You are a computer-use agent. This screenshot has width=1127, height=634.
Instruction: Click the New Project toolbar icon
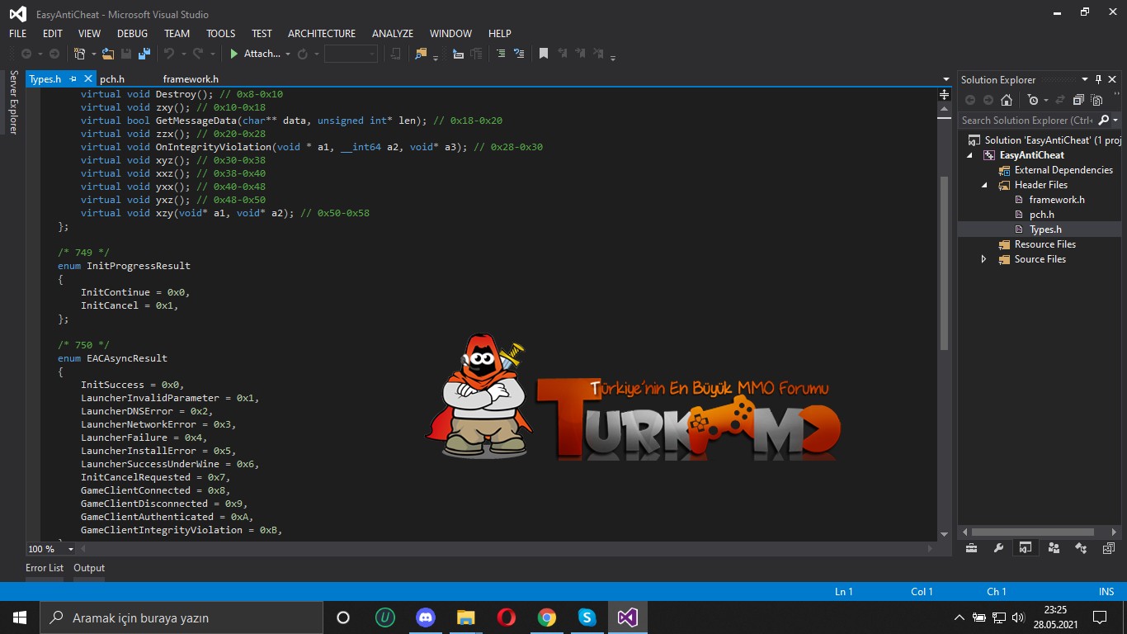tap(79, 54)
